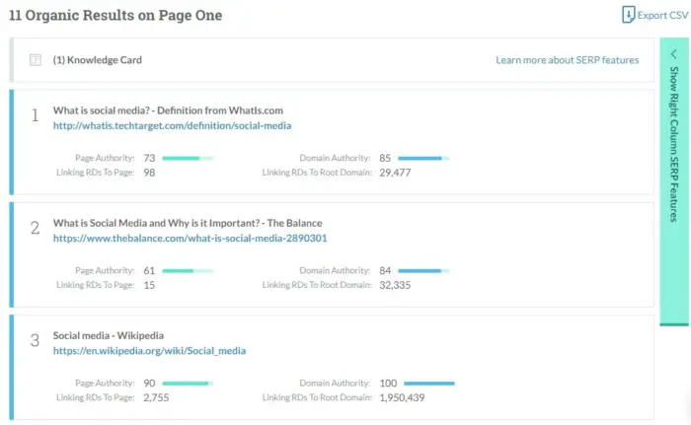Click Domain Authority bar for The Balance result
Image resolution: width=691 pixels, height=425 pixels.
click(x=423, y=271)
